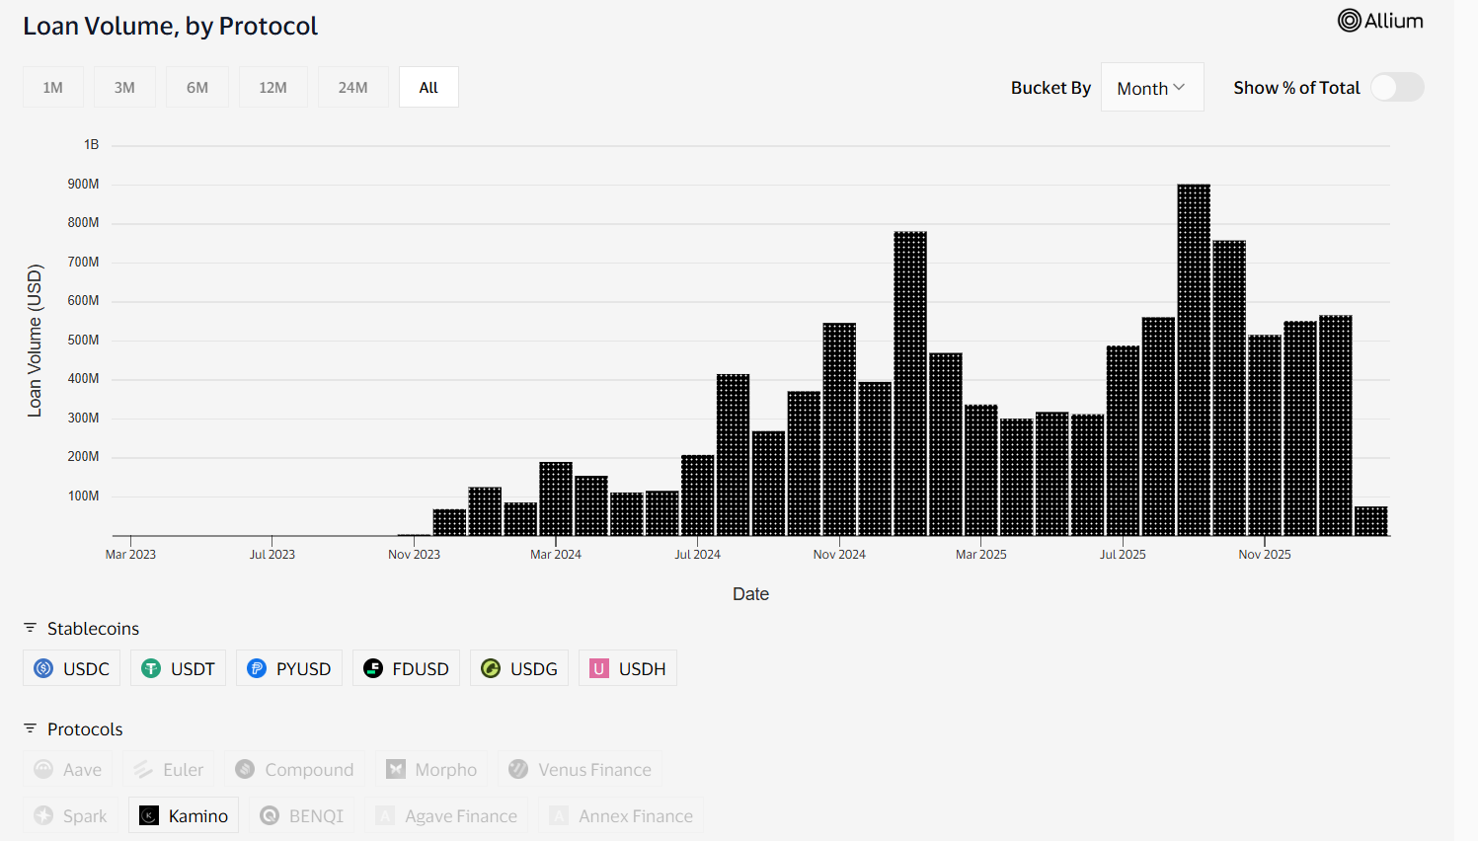Click the USDG coin icon
The height and width of the screenshot is (841, 1478).
coord(490,667)
